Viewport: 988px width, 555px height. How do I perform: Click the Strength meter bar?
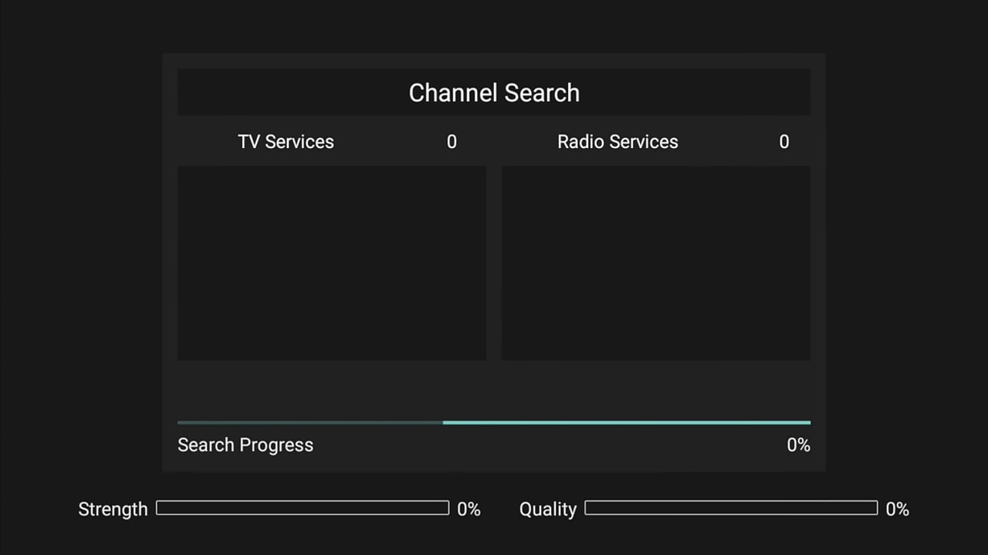click(303, 508)
